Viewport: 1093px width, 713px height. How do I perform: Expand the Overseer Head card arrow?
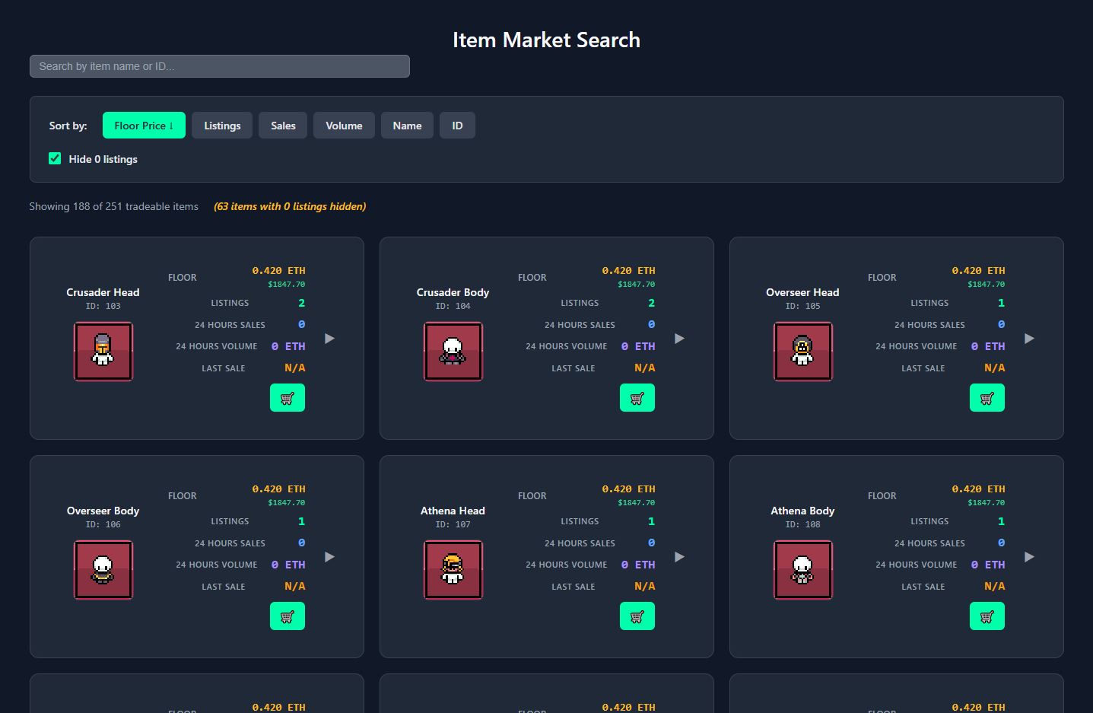click(x=1029, y=339)
